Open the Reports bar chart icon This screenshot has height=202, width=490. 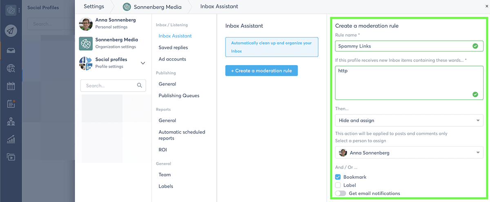[11, 140]
